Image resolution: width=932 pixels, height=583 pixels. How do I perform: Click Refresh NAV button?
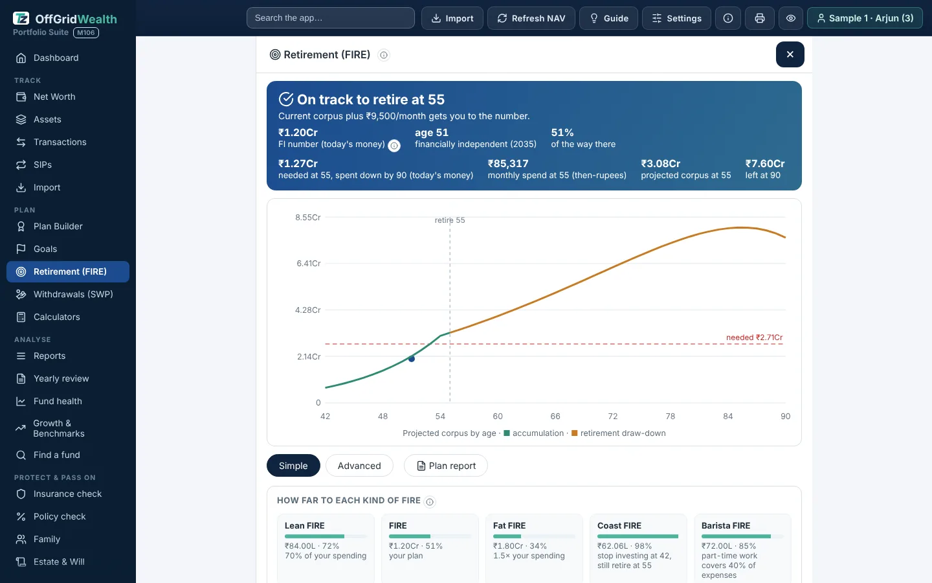(531, 18)
